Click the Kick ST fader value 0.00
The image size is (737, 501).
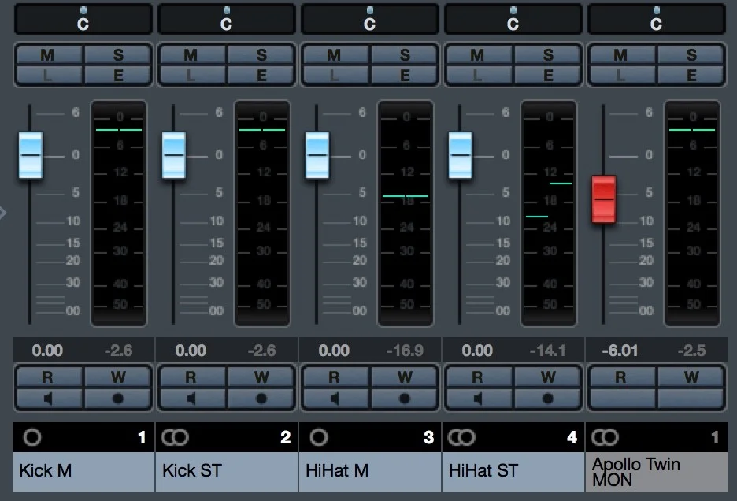tap(191, 351)
